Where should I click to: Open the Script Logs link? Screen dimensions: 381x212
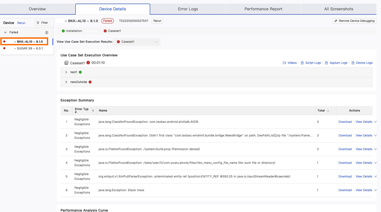coord(311,63)
